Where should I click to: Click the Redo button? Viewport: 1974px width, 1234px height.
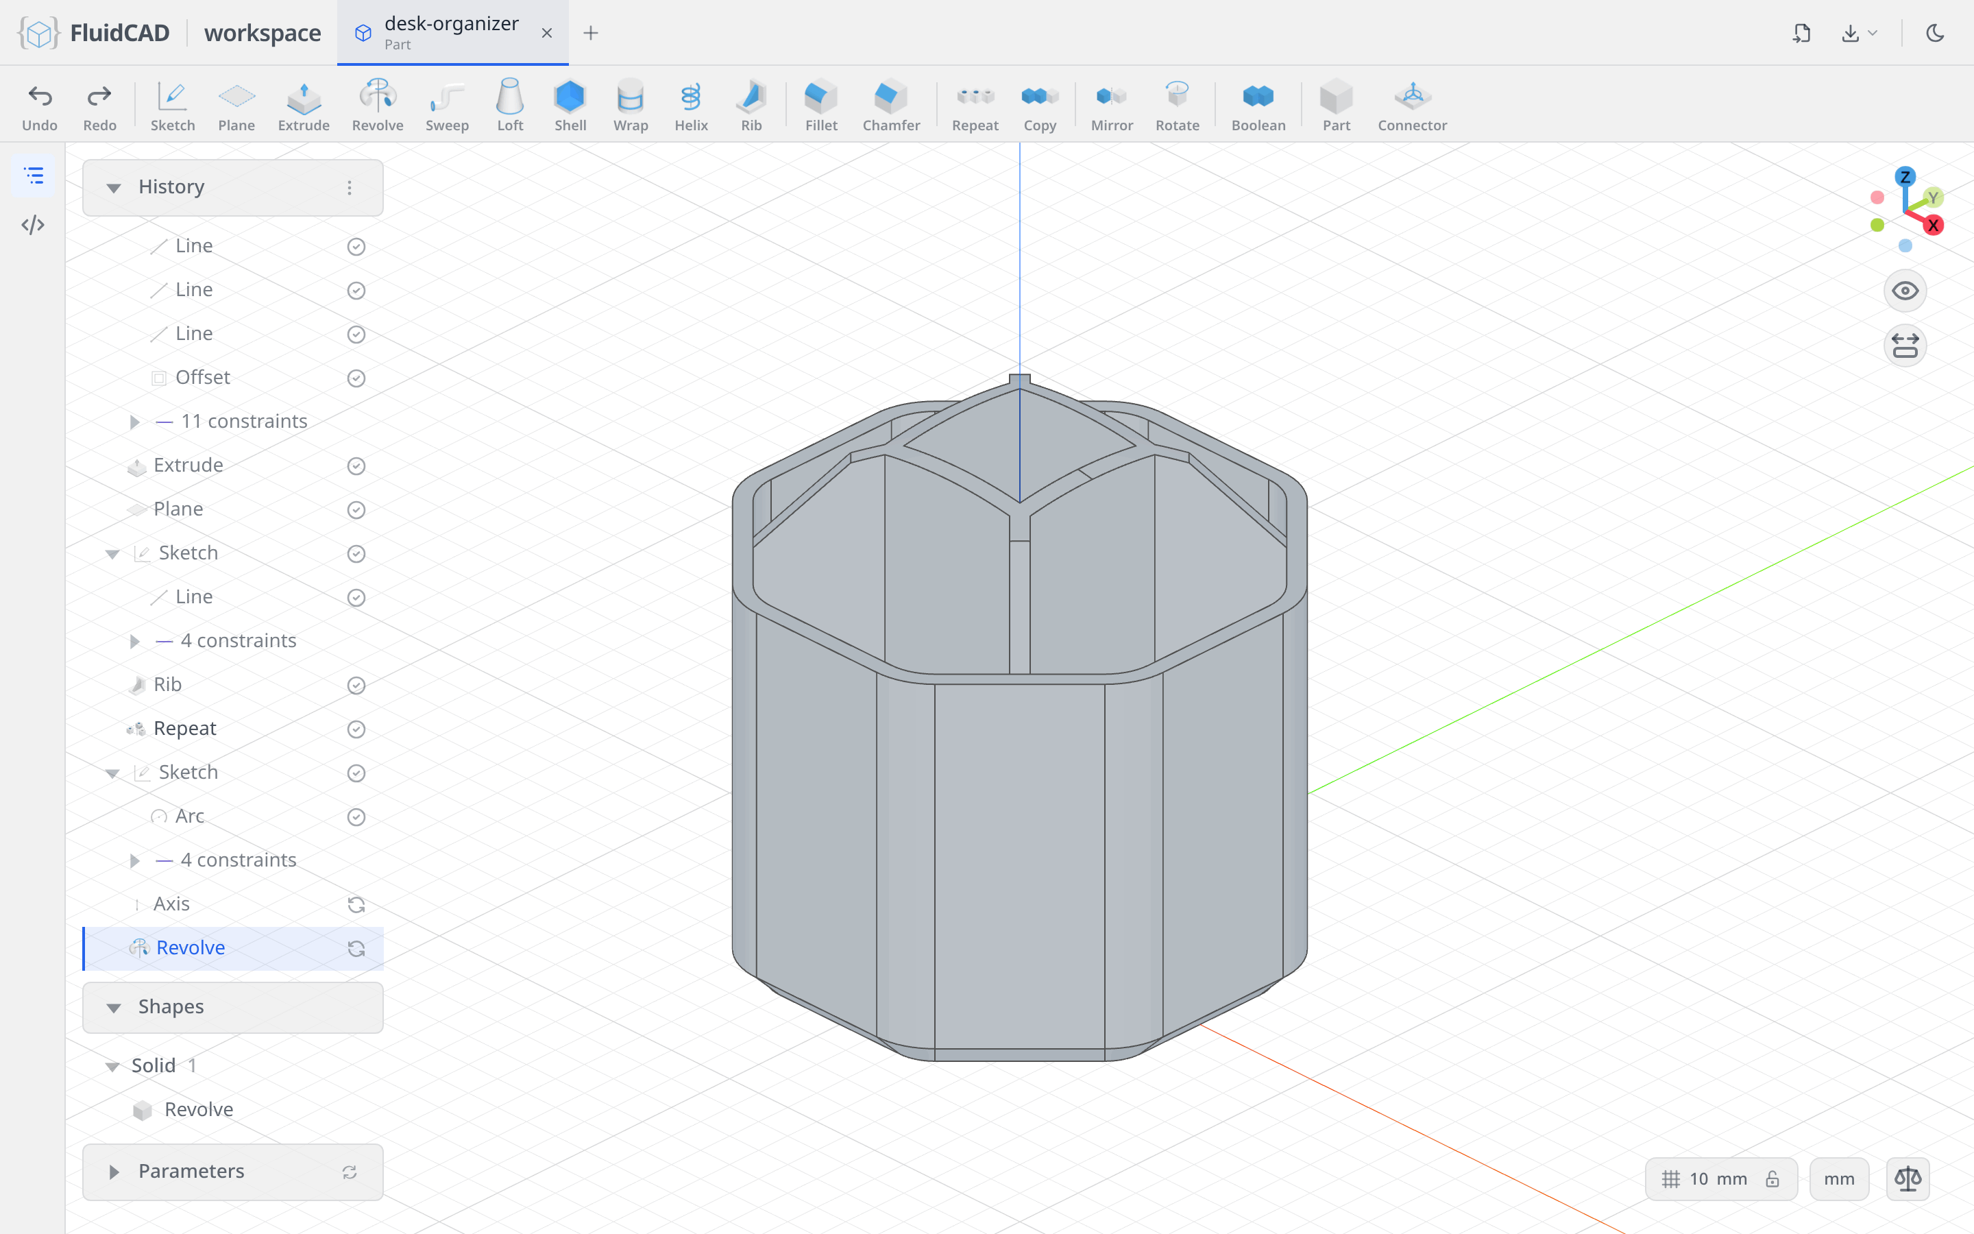(99, 106)
